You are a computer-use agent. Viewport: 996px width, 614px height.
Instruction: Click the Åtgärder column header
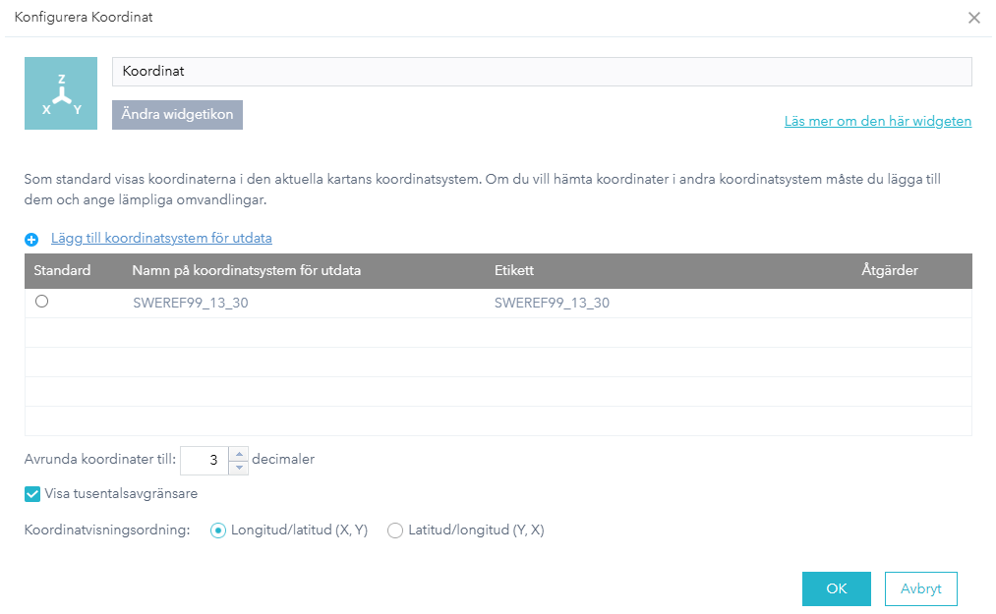[x=889, y=270]
